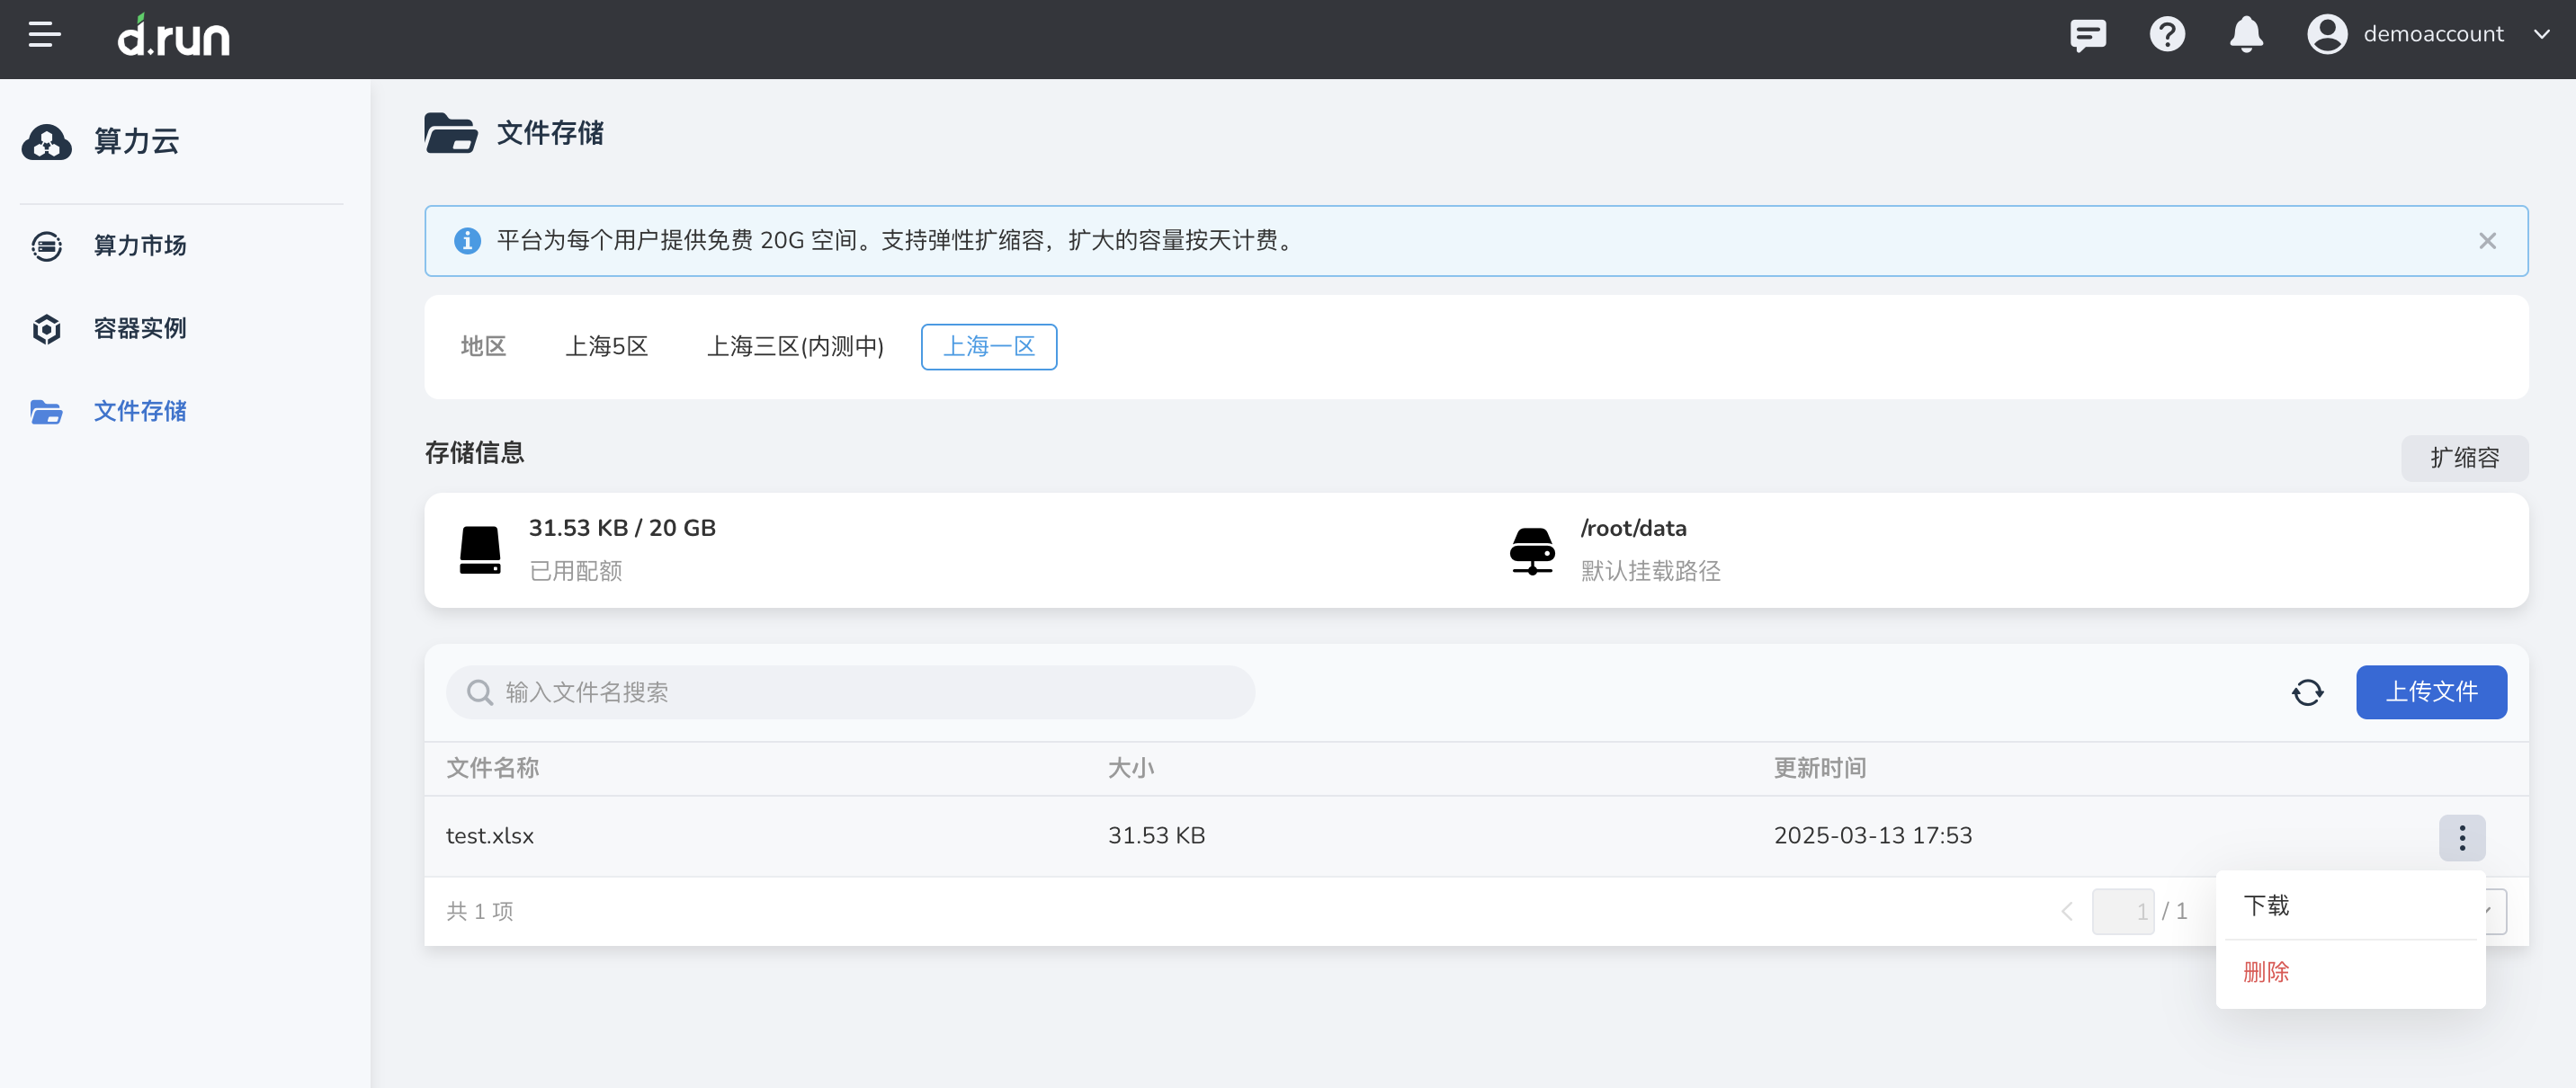This screenshot has height=1088, width=2576.
Task: Select the 上海5区 region option
Action: coord(607,346)
